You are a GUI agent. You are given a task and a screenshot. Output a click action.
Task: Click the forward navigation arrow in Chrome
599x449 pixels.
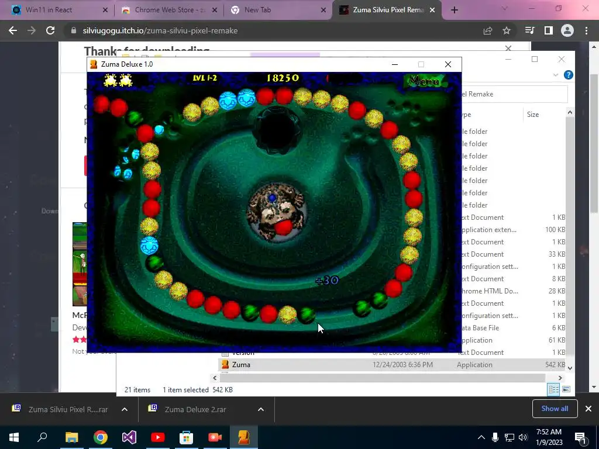tap(32, 30)
